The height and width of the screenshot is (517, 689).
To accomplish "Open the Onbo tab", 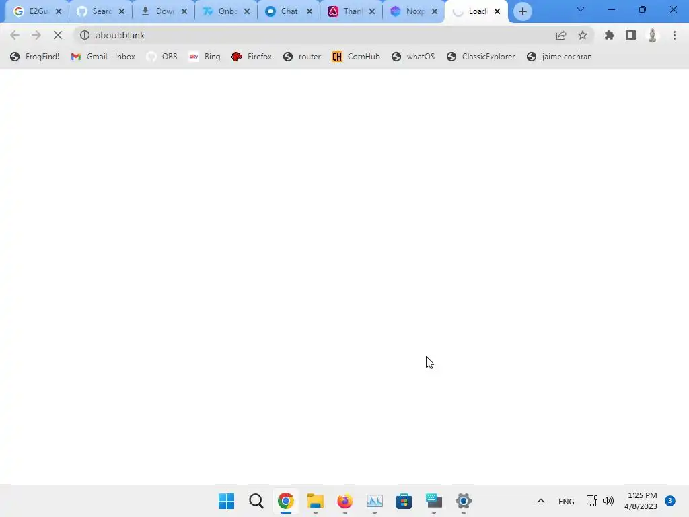I will click(x=220, y=11).
